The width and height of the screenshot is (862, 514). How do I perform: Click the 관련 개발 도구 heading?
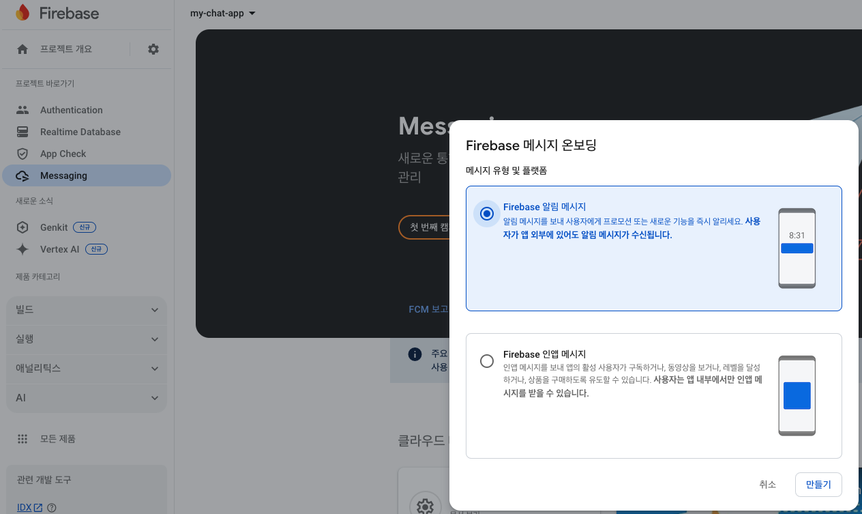click(44, 480)
